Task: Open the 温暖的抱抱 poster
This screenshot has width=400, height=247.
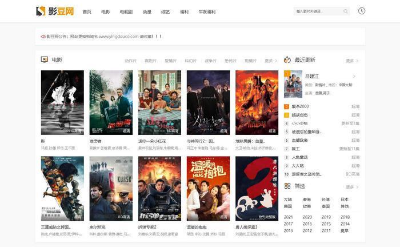Action: pyautogui.click(x=208, y=189)
